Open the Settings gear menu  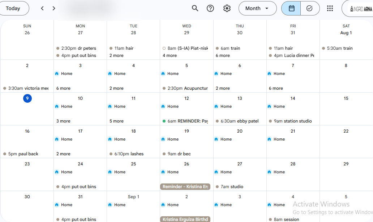tap(227, 8)
